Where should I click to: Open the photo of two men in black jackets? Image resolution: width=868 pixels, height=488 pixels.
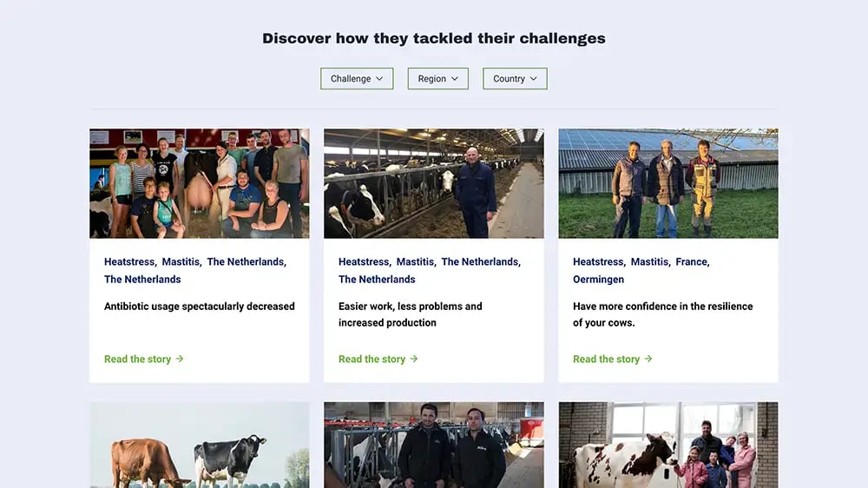click(x=433, y=445)
